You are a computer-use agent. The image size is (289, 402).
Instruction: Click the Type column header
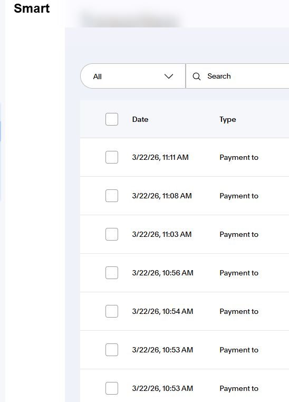point(227,120)
